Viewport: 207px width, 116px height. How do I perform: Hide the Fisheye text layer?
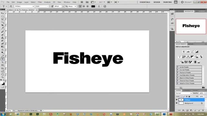(177, 100)
